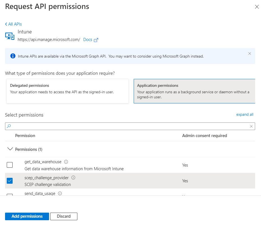Click the Yes value for scep_challenge_provider
261x225 pixels.
(x=185, y=181)
